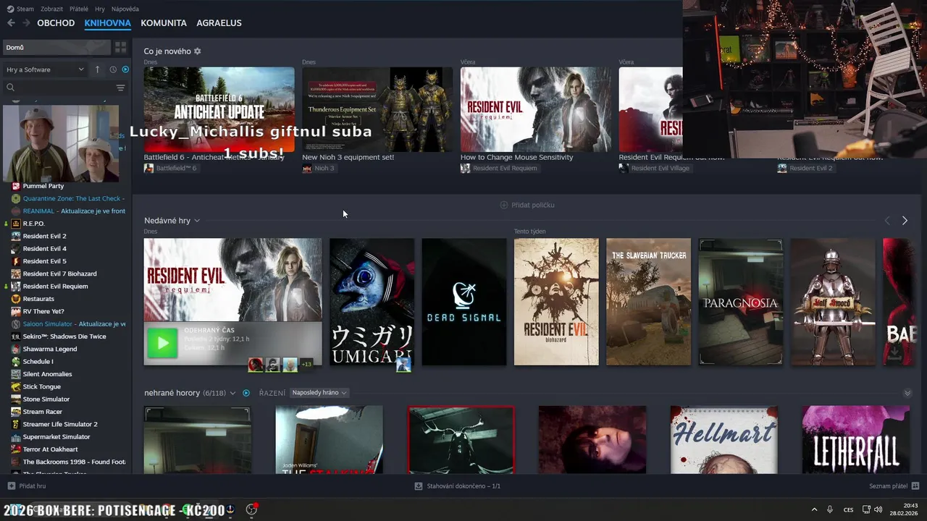Image resolution: width=927 pixels, height=521 pixels.
Task: Click Přidat hru add game button
Action: click(x=27, y=486)
